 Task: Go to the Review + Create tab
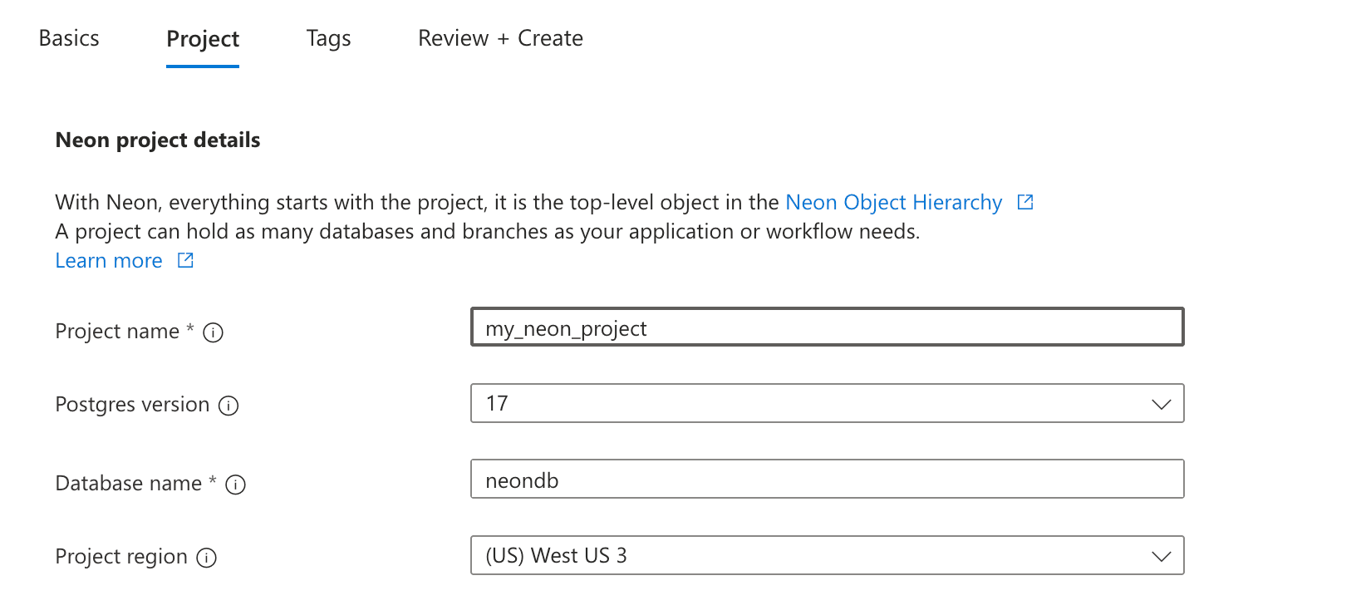click(x=500, y=37)
